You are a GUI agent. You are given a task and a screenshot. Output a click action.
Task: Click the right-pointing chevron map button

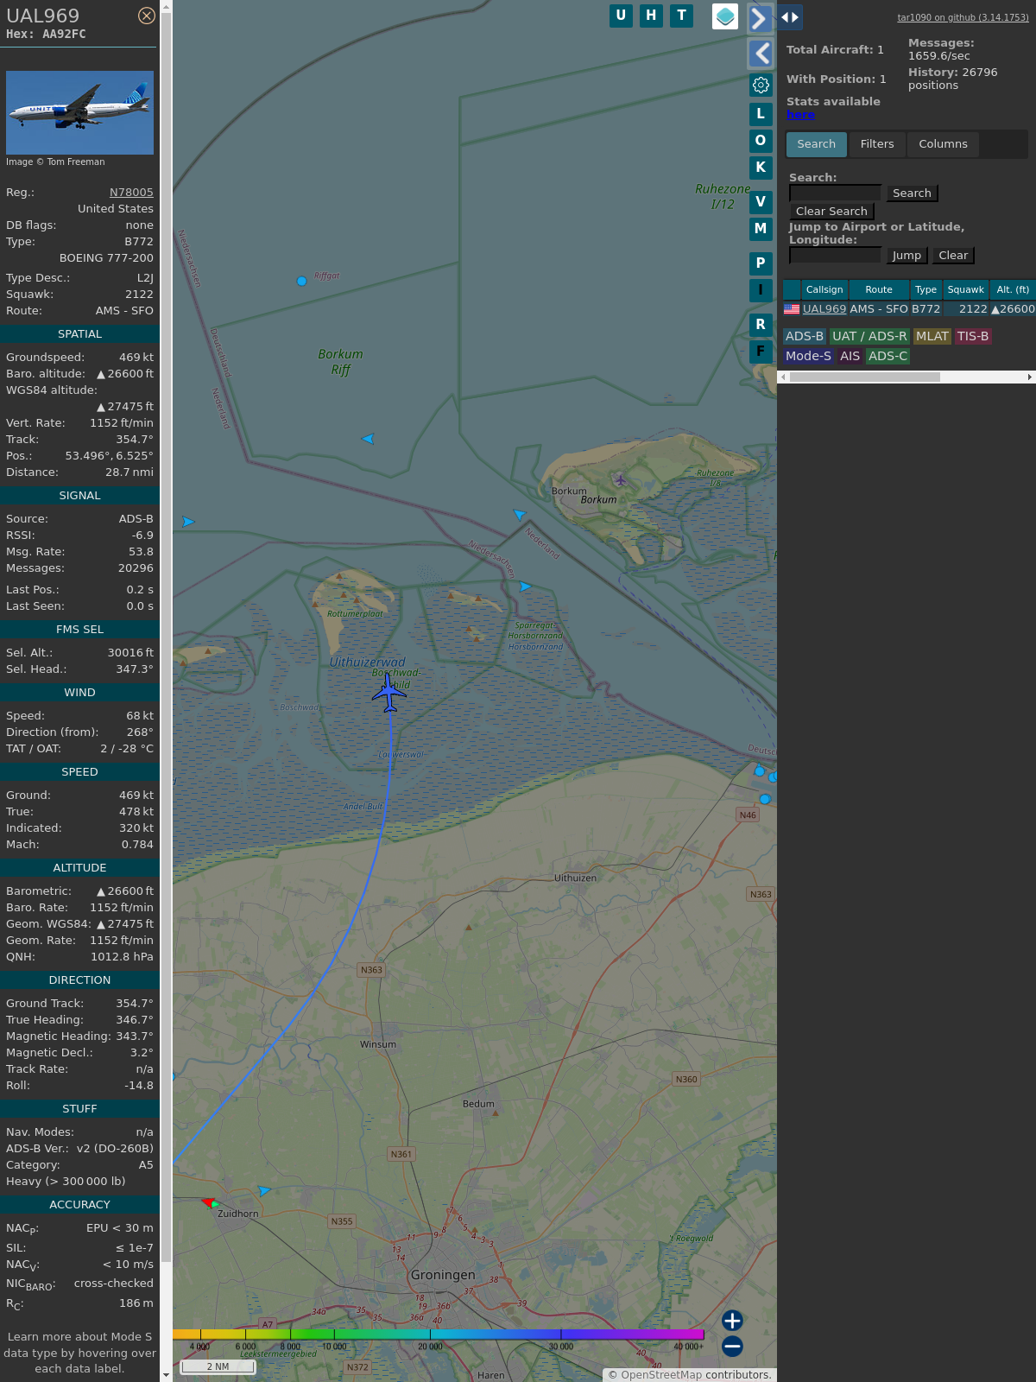click(760, 18)
